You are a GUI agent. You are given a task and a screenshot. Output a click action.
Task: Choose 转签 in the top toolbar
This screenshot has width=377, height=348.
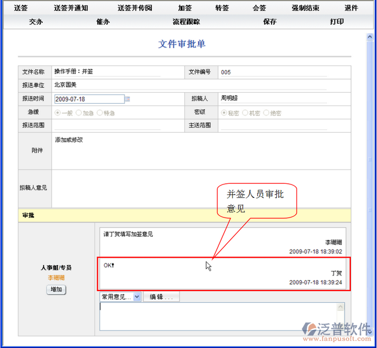coord(222,8)
